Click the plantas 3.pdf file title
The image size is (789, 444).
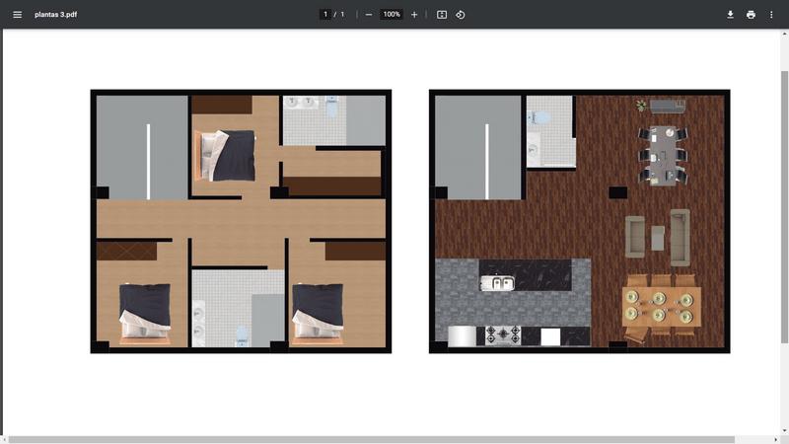[x=56, y=15]
